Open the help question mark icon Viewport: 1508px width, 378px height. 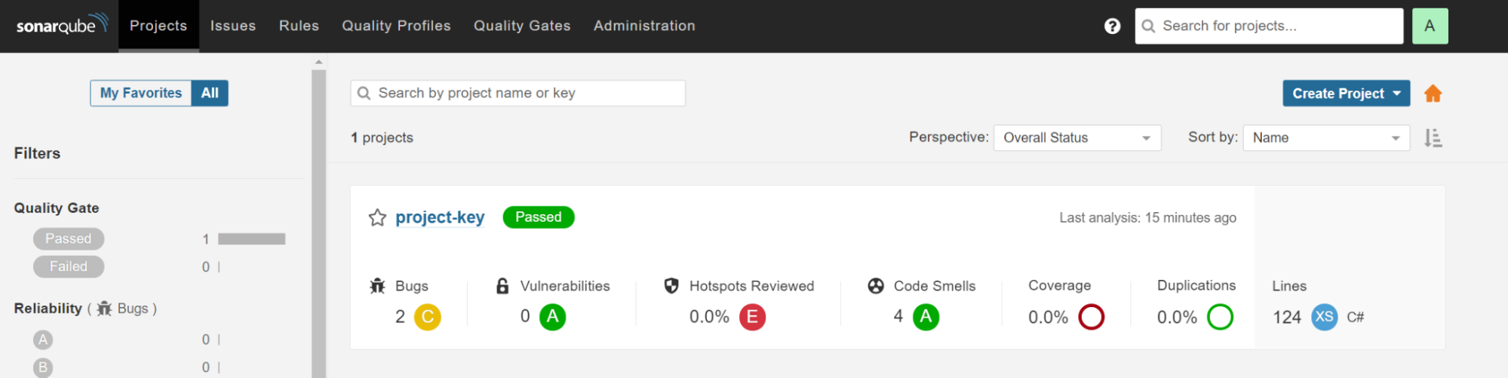(x=1112, y=26)
